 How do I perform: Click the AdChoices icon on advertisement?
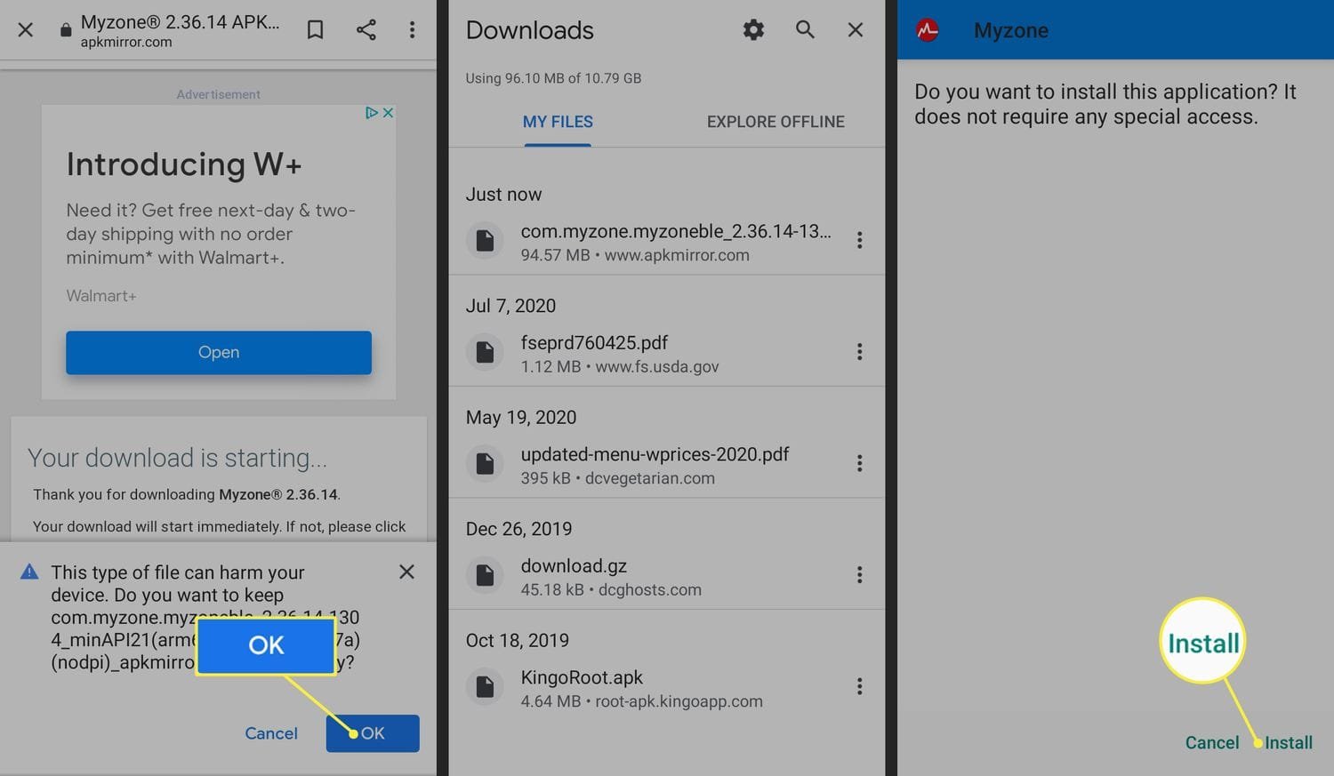[372, 113]
